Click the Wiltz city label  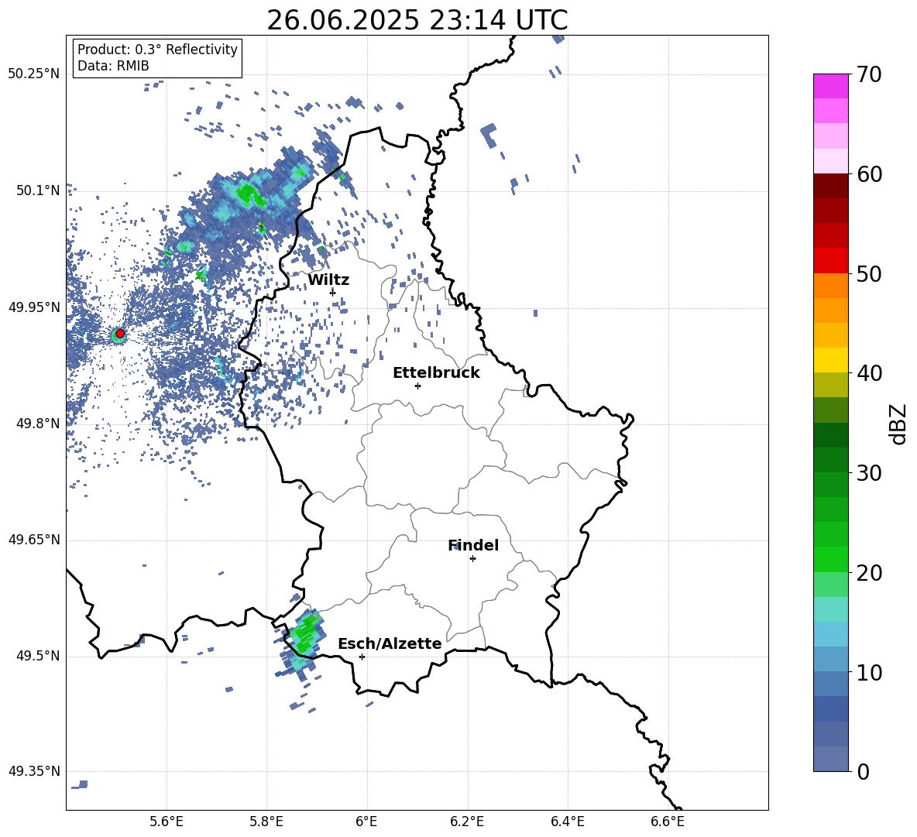tap(328, 280)
